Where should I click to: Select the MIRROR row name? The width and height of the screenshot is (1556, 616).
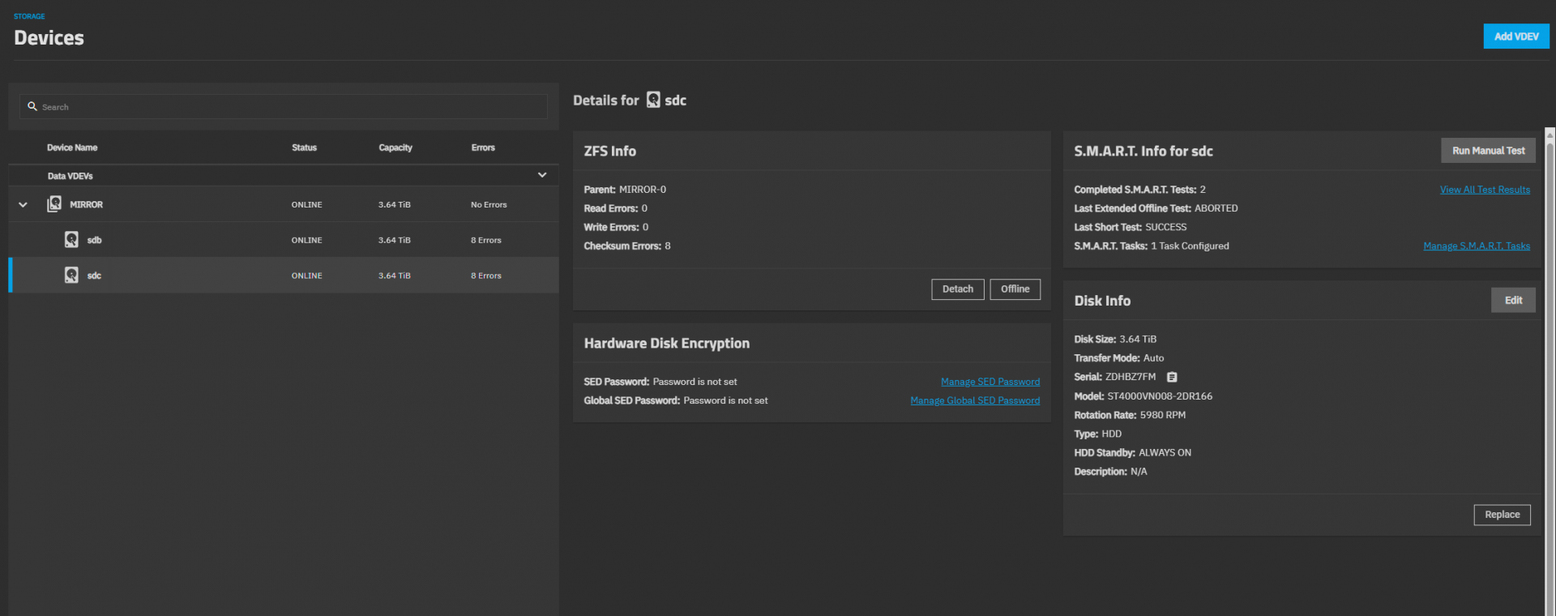[x=86, y=205]
